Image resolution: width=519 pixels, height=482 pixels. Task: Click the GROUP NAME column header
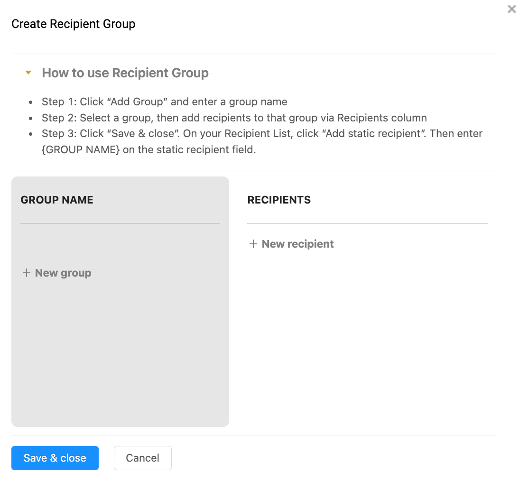[56, 200]
